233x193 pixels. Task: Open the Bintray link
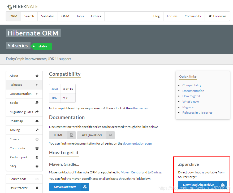tap(157, 172)
